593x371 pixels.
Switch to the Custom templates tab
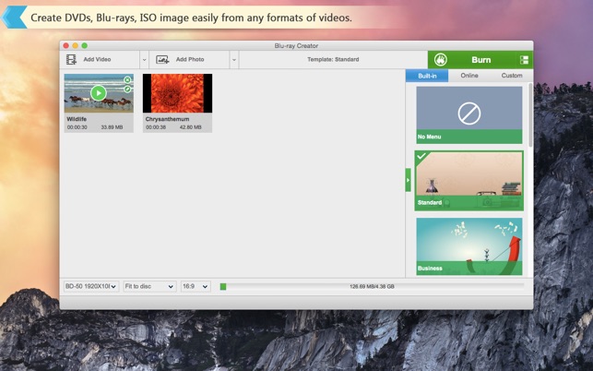click(x=512, y=76)
